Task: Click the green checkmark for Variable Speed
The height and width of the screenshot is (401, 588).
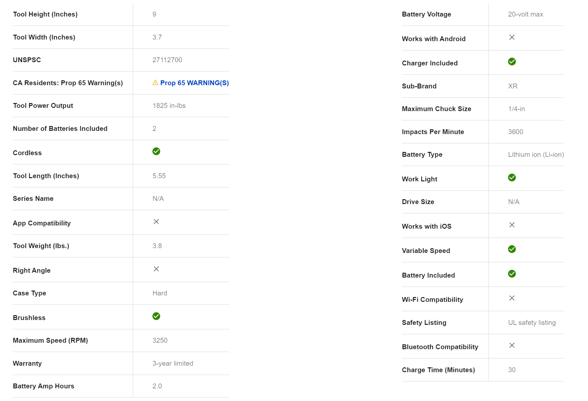Action: click(512, 249)
